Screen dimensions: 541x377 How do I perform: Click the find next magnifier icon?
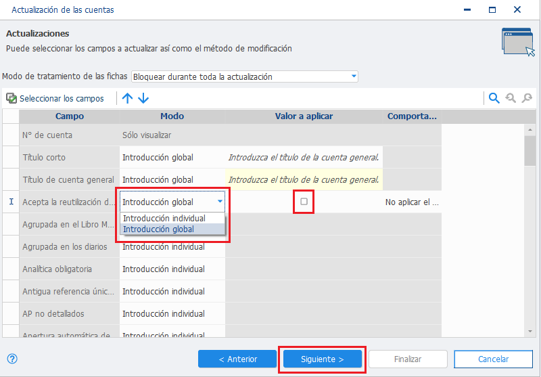point(527,98)
